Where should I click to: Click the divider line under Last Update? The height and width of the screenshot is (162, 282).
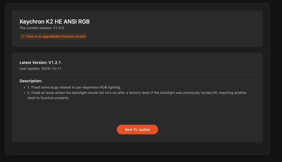pyautogui.click(x=137, y=74)
